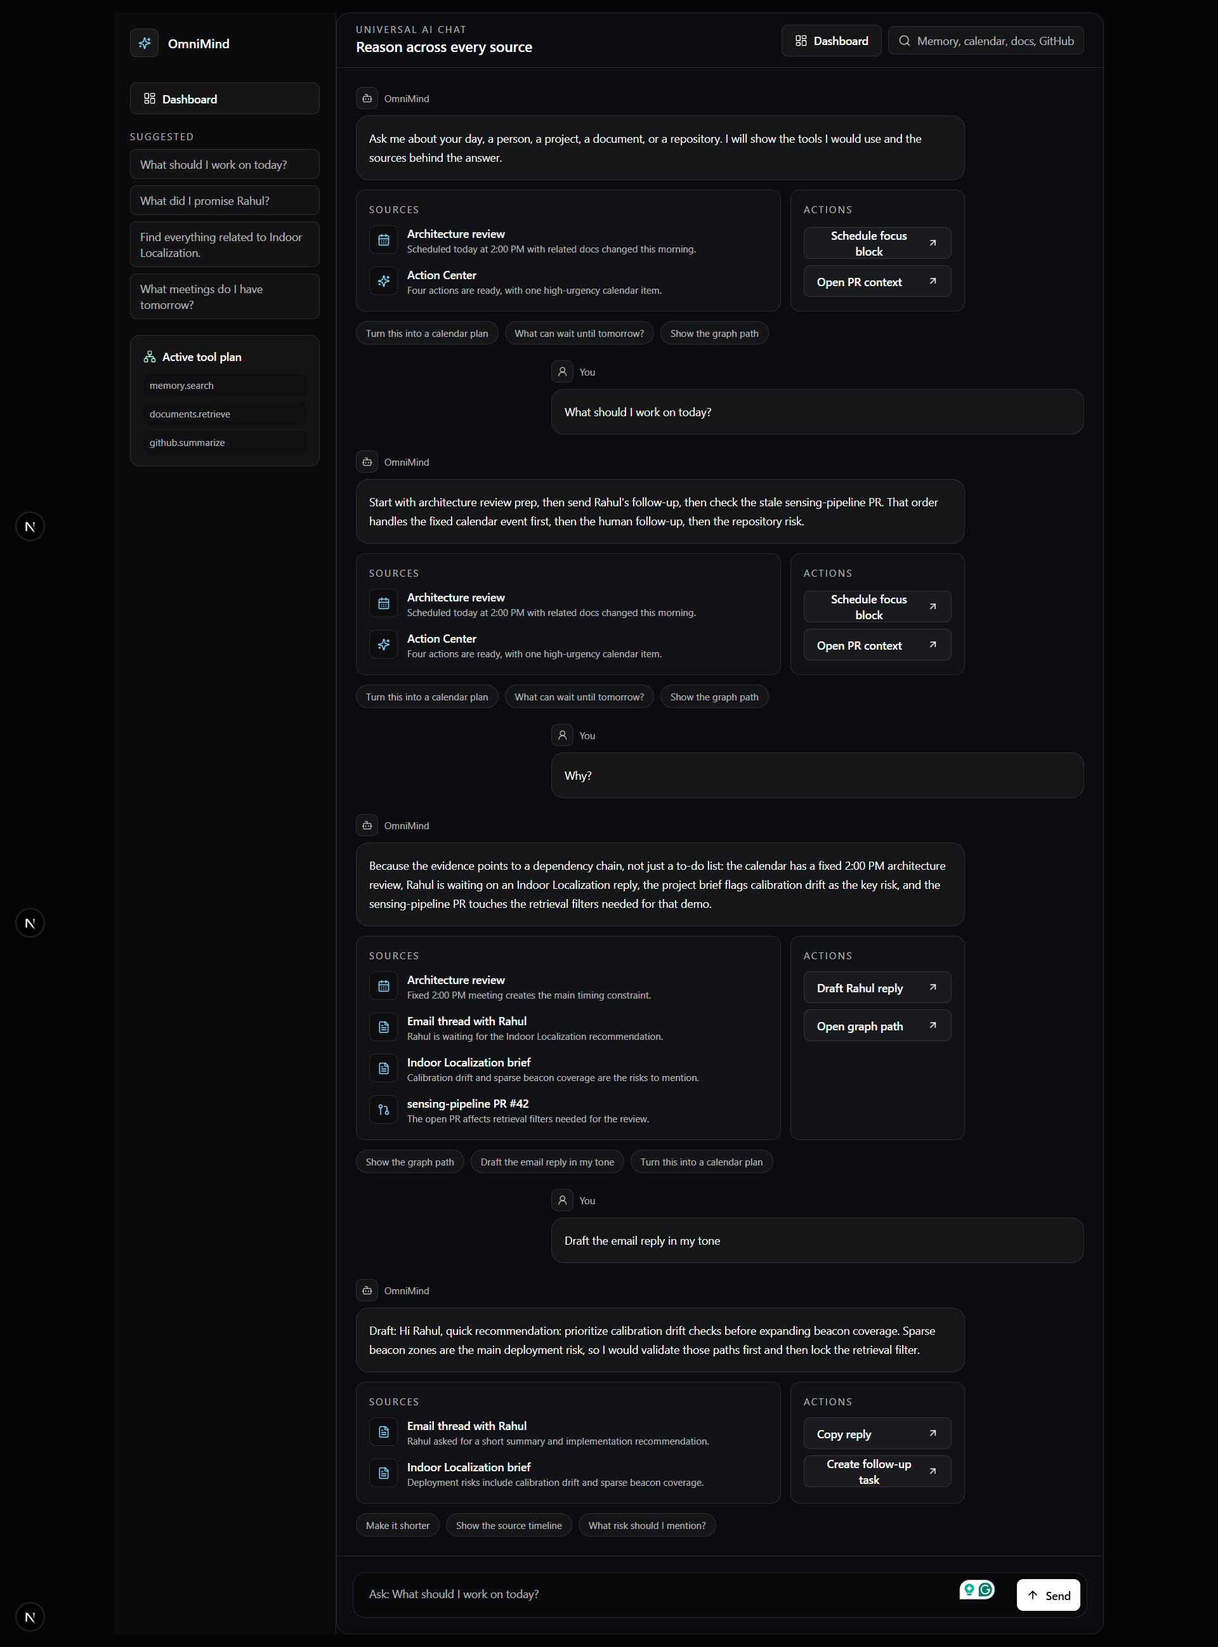
Task: Click the OmniMind sparkle logo icon
Action: click(145, 44)
